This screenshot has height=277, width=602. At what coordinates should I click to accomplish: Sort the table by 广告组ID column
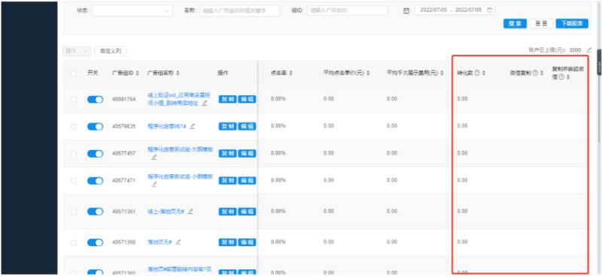[138, 73]
